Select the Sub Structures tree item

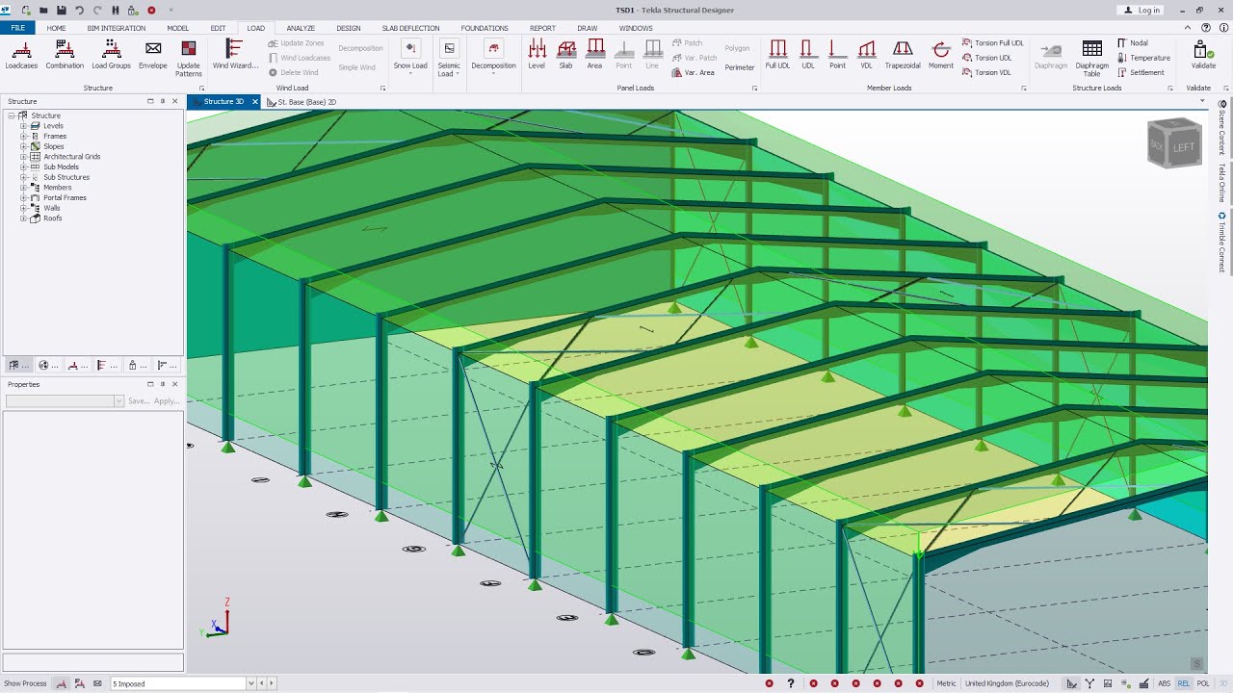click(66, 177)
